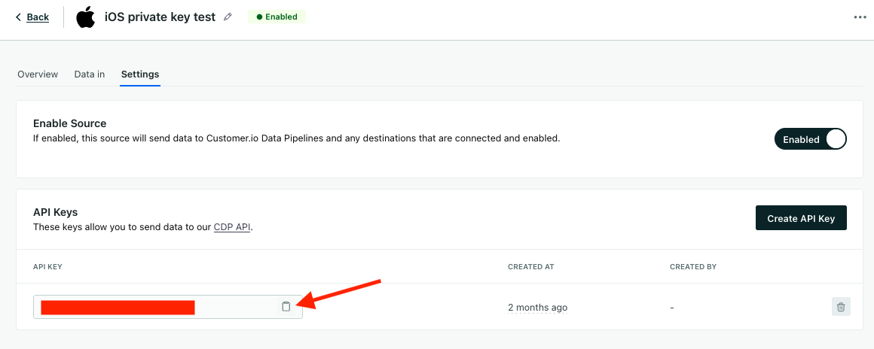
Task: Click the Apple logo icon
Action: coord(86,17)
